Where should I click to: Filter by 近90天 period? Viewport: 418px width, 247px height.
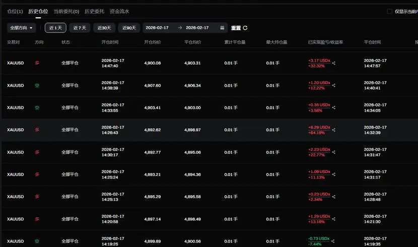point(129,28)
